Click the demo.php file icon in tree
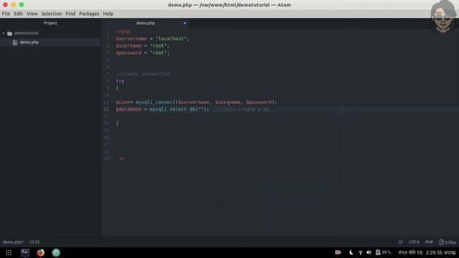This screenshot has width=459, height=258. (15, 42)
